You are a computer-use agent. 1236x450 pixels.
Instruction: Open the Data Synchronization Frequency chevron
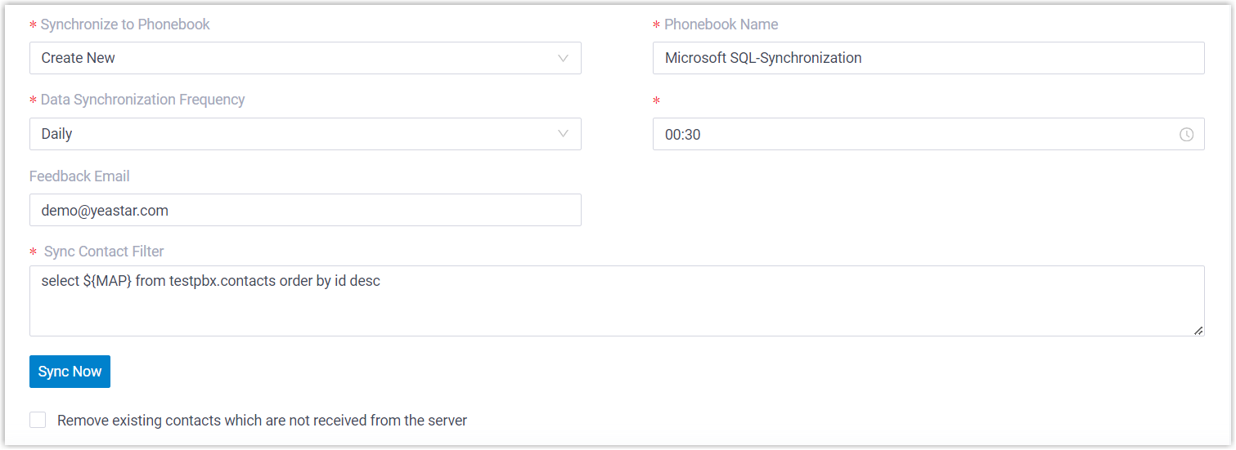pos(563,134)
